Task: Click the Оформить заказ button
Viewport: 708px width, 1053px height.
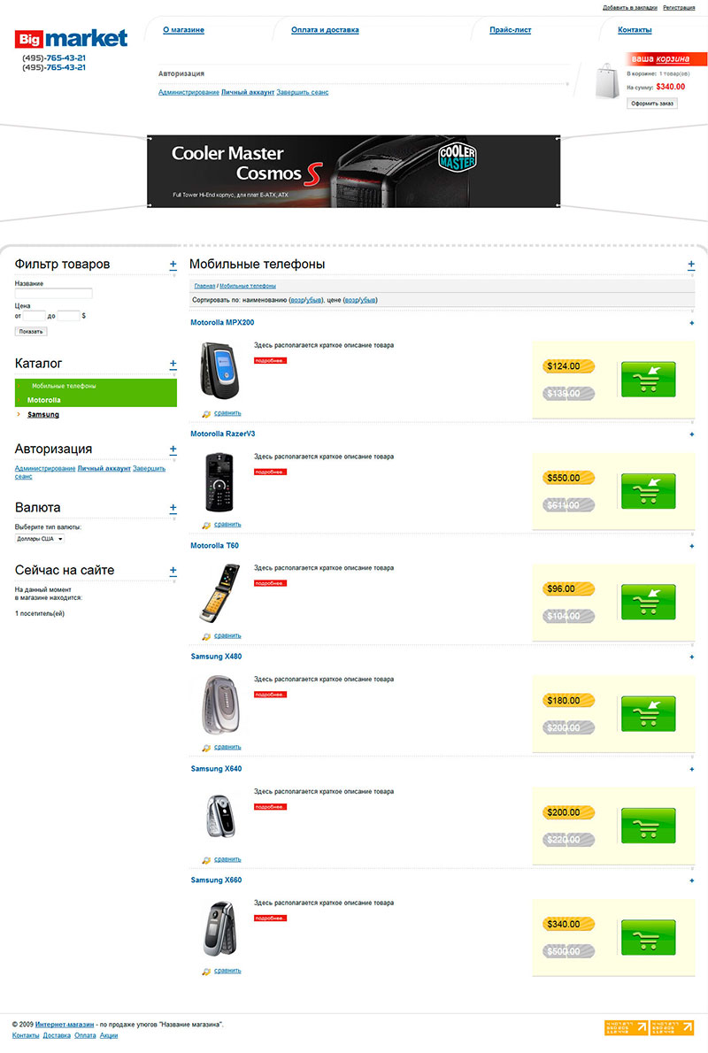Action: [x=652, y=104]
